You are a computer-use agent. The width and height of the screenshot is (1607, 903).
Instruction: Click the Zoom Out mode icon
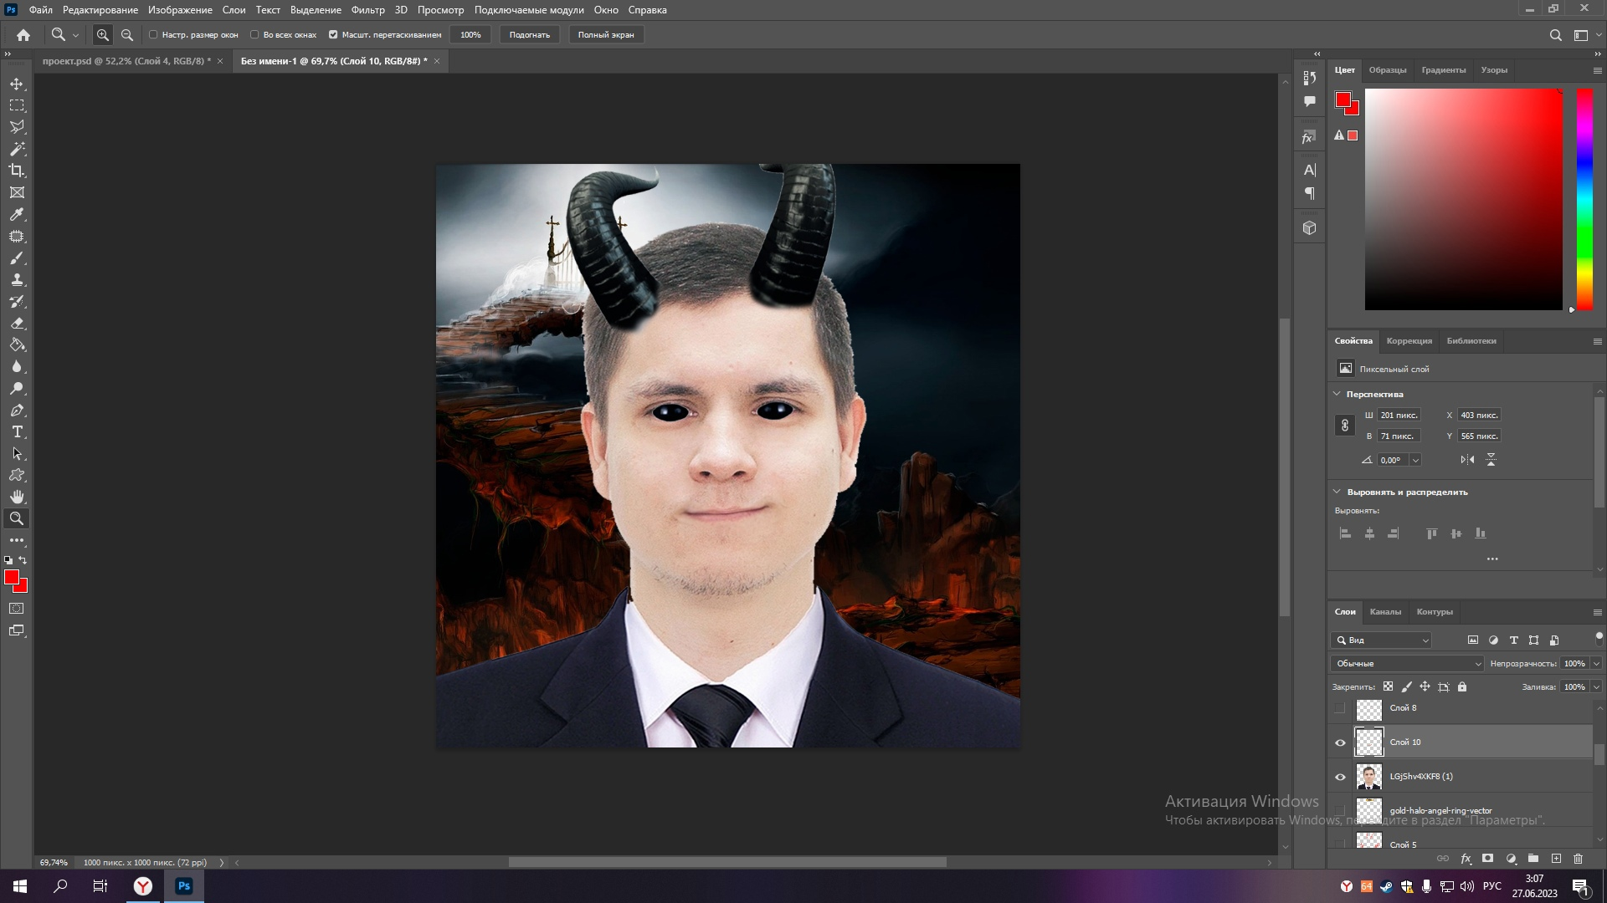(127, 35)
